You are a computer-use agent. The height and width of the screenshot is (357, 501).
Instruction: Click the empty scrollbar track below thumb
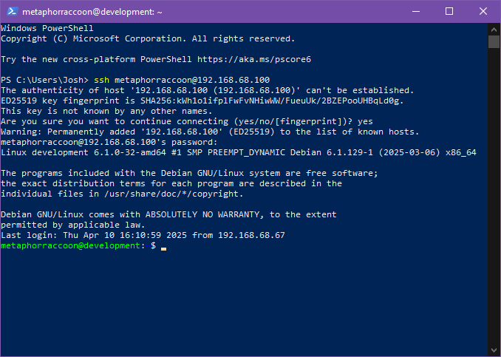[494, 196]
